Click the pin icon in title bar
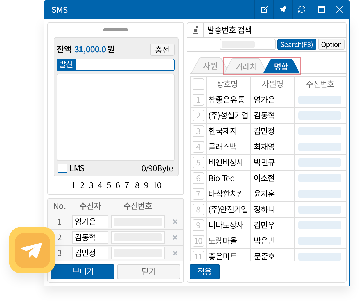This screenshot has height=301, width=359. pyautogui.click(x=283, y=10)
